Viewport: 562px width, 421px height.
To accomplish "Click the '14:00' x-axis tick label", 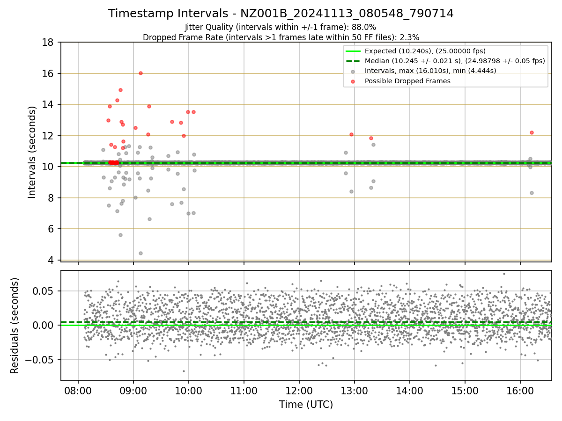I will [409, 391].
